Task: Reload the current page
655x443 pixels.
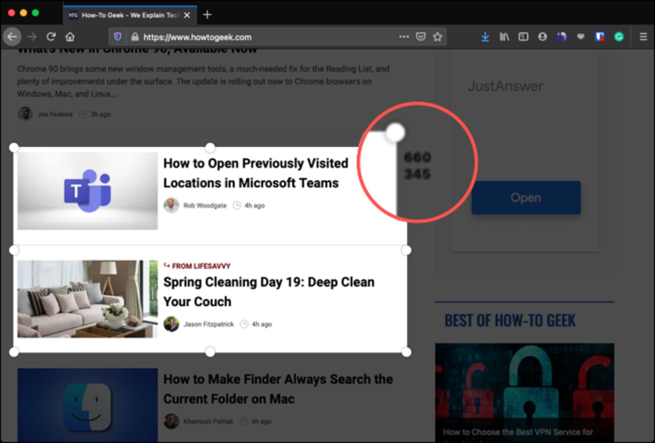Action: pos(51,37)
